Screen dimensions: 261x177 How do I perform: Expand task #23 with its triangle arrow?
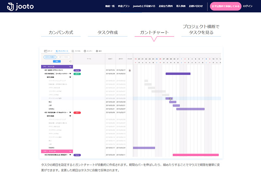[x=70, y=155]
